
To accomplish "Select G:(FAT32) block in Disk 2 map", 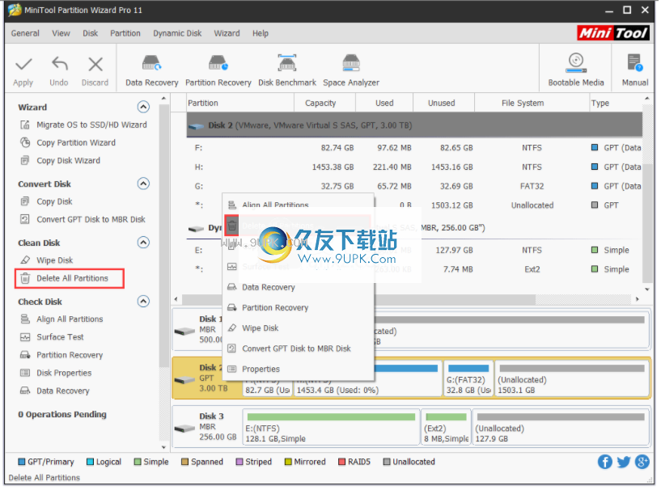I will [x=468, y=378].
